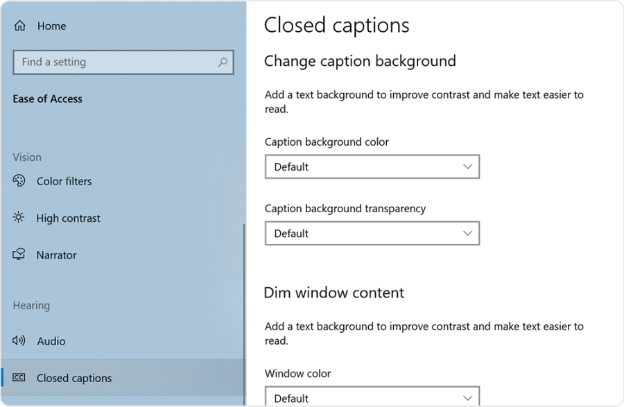The image size is (624, 407).
Task: Click the Ease of Access label
Action: 47,98
